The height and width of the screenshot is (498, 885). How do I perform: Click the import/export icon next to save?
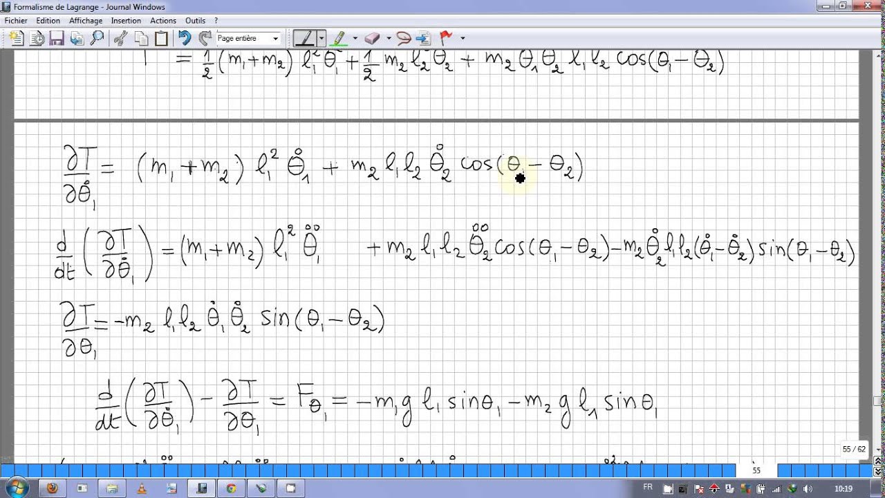[77, 38]
